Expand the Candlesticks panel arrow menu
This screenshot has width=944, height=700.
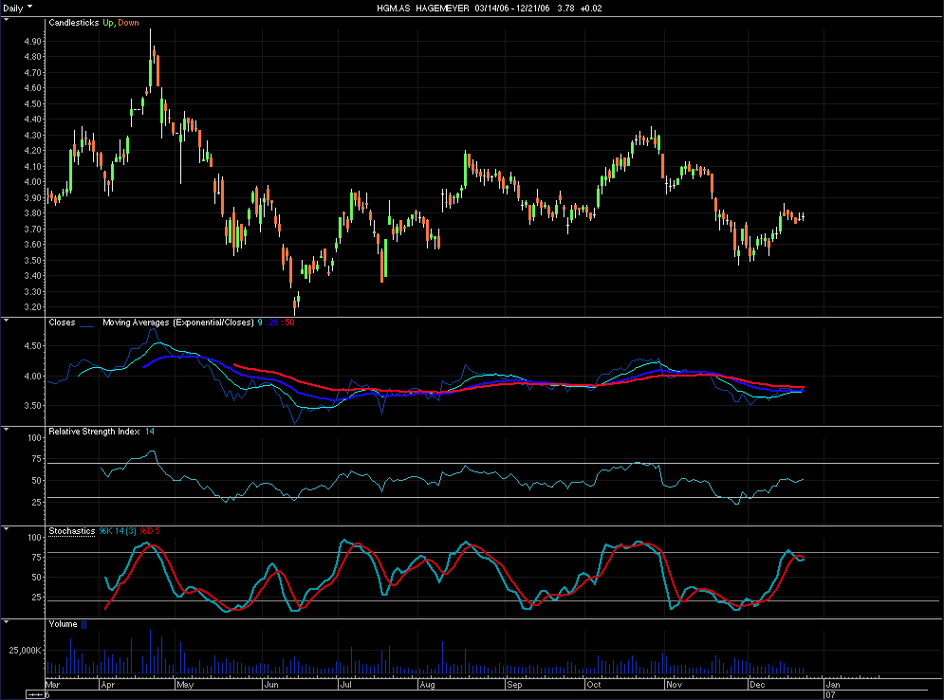[8, 21]
